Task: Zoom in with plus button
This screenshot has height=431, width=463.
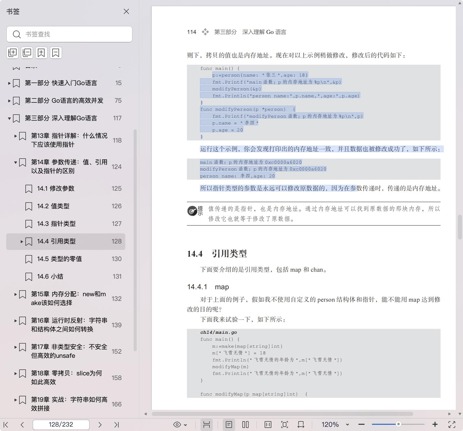Action: coord(435,425)
